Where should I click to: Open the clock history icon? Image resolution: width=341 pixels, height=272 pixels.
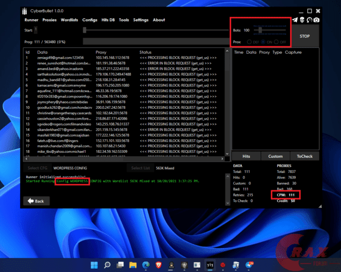(309, 20)
